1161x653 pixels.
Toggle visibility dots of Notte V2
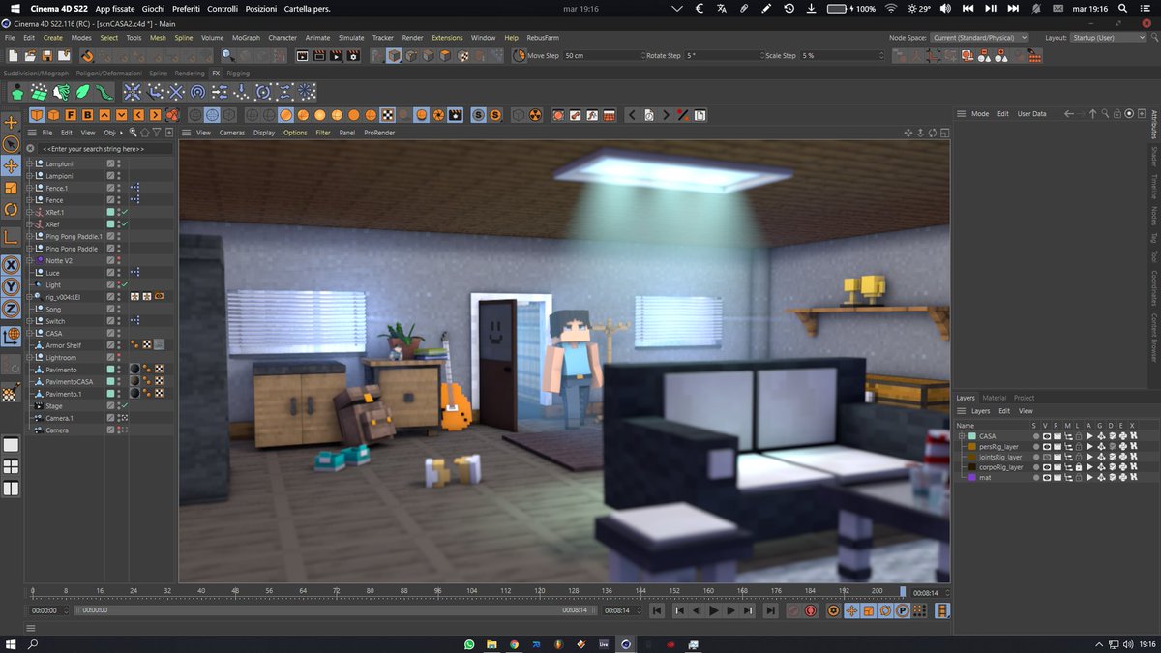(x=119, y=260)
